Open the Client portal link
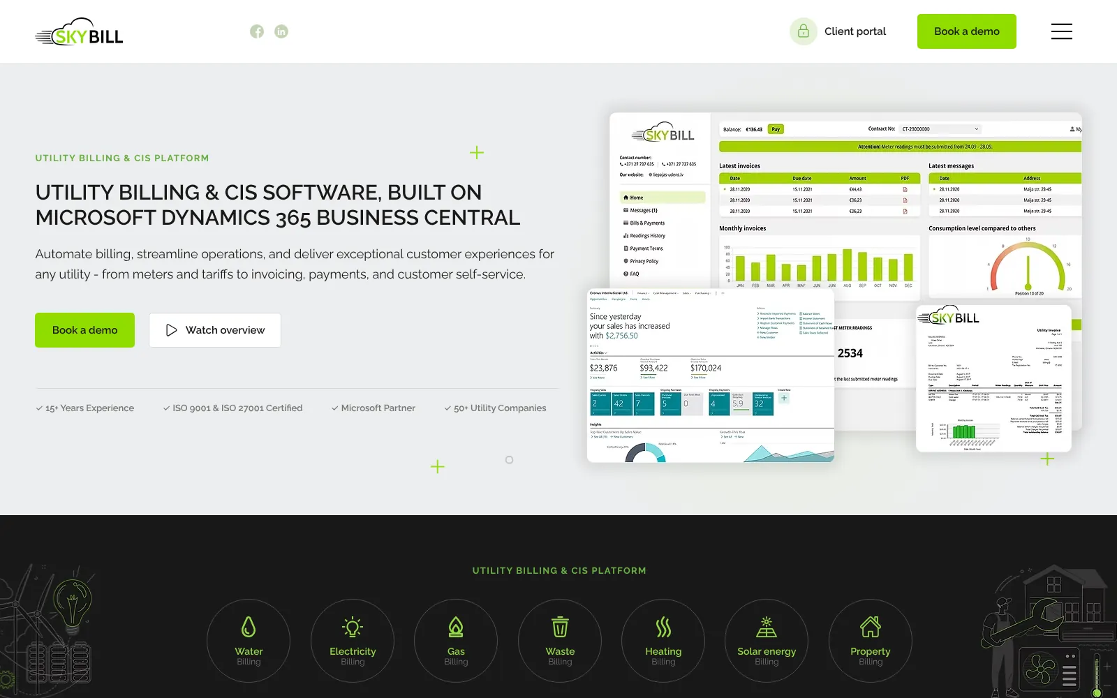The image size is (1117, 698). (855, 31)
